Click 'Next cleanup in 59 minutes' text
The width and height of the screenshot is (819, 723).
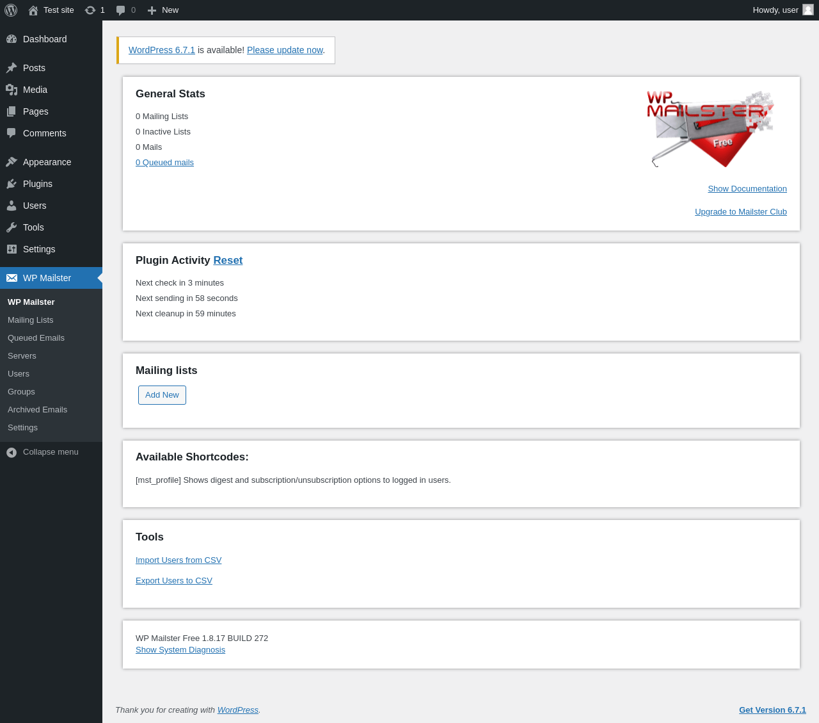186,314
